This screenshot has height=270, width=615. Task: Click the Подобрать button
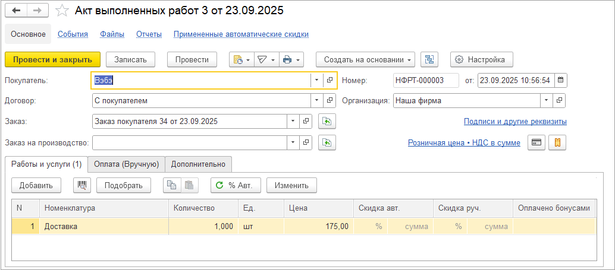coord(124,185)
